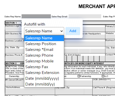The height and width of the screenshot is (96, 115).
Task: Click the Business Legal Name field
Action: [14, 29]
